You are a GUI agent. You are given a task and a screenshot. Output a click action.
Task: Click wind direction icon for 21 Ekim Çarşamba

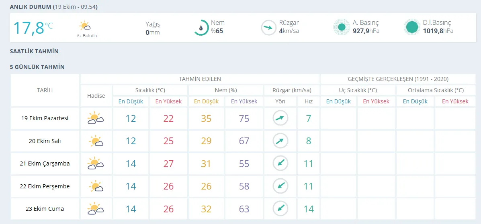pos(280,163)
